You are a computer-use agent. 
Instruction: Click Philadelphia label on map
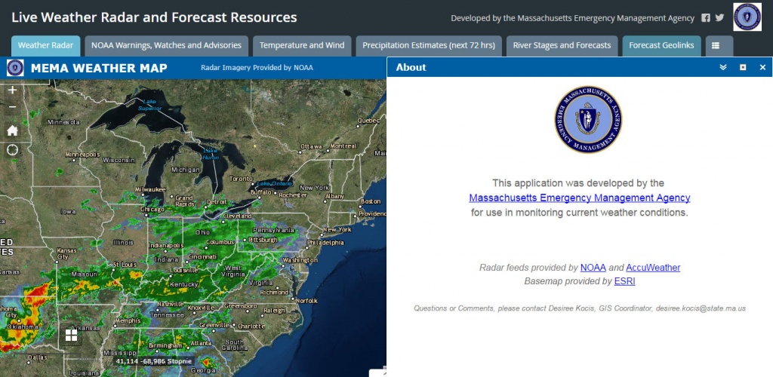325,242
